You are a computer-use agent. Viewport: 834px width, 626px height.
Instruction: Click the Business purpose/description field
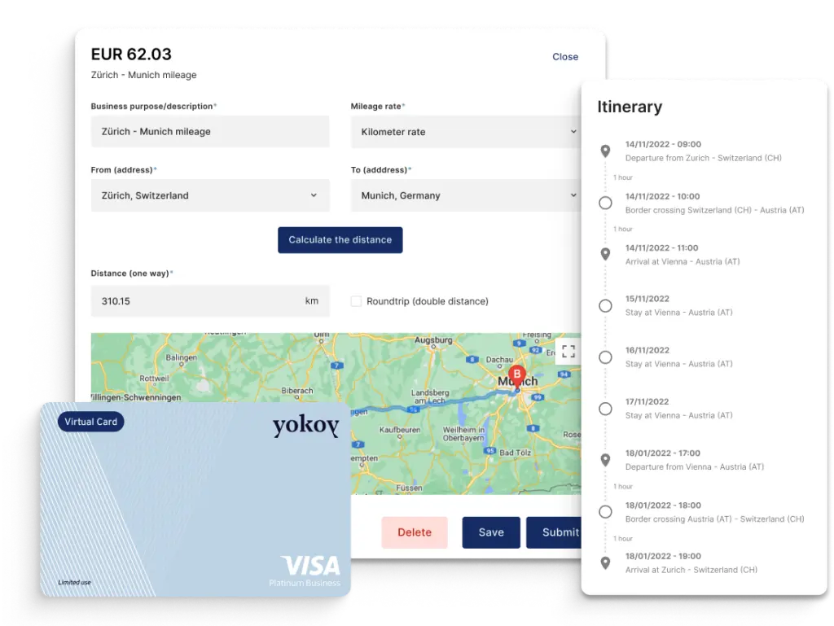[x=210, y=132]
